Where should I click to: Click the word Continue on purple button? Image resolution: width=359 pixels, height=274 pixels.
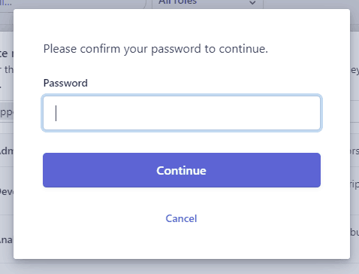[181, 171]
